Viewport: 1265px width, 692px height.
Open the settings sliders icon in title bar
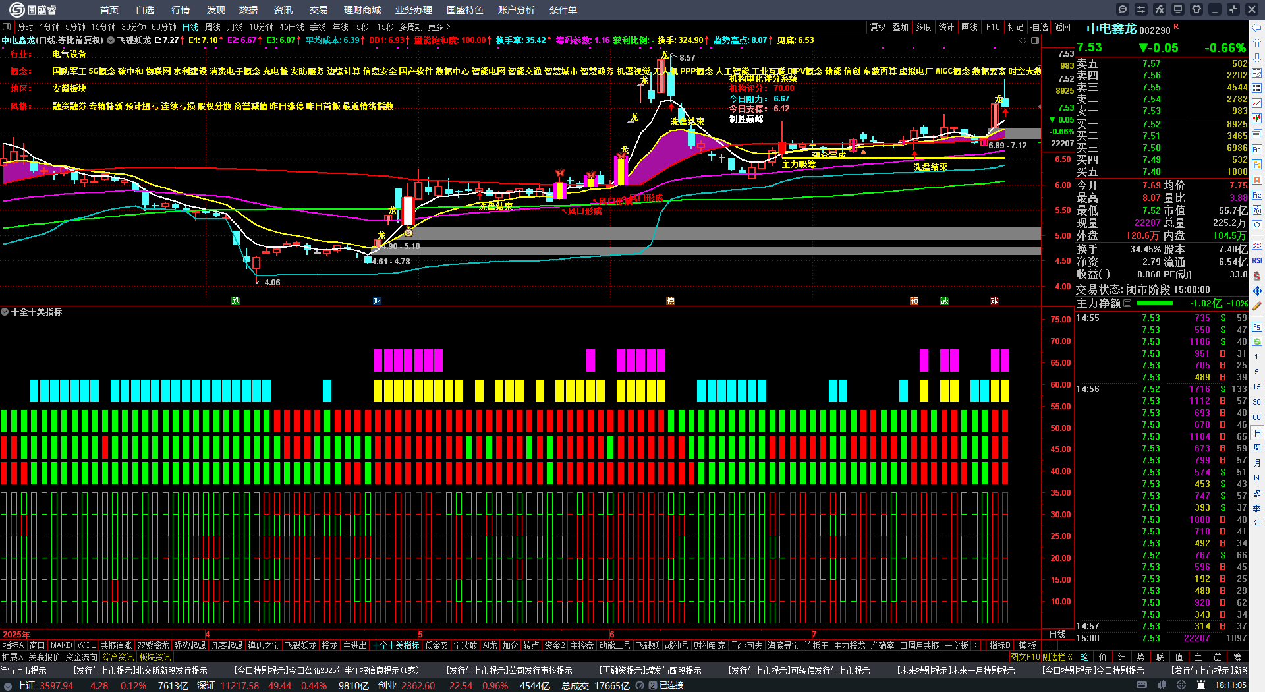coord(1141,9)
